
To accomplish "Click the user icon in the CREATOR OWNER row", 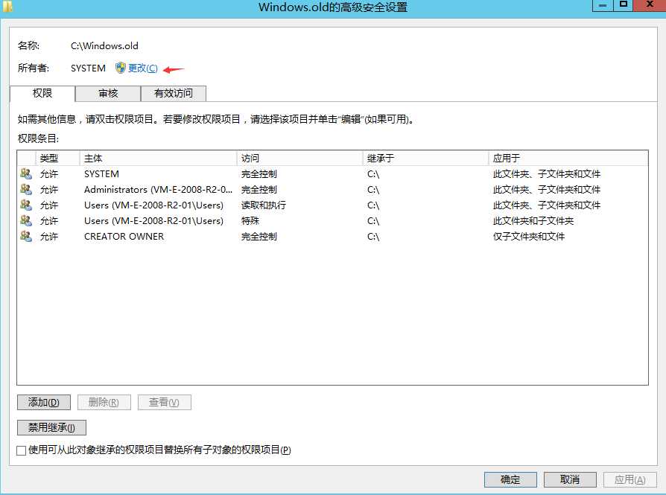I will point(26,237).
